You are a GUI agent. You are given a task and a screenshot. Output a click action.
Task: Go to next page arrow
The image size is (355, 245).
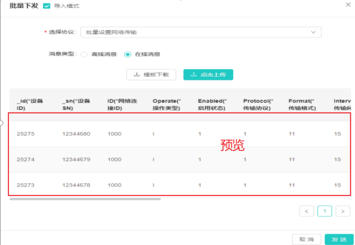(341, 211)
